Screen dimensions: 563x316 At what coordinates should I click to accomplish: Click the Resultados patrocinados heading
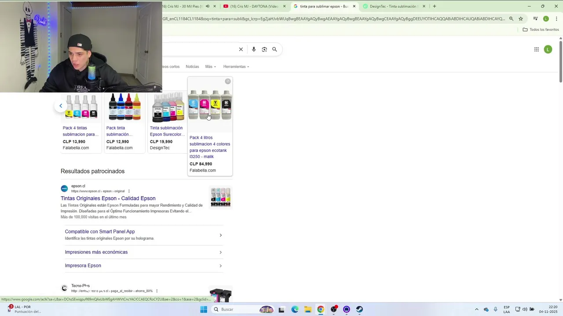[93, 171]
